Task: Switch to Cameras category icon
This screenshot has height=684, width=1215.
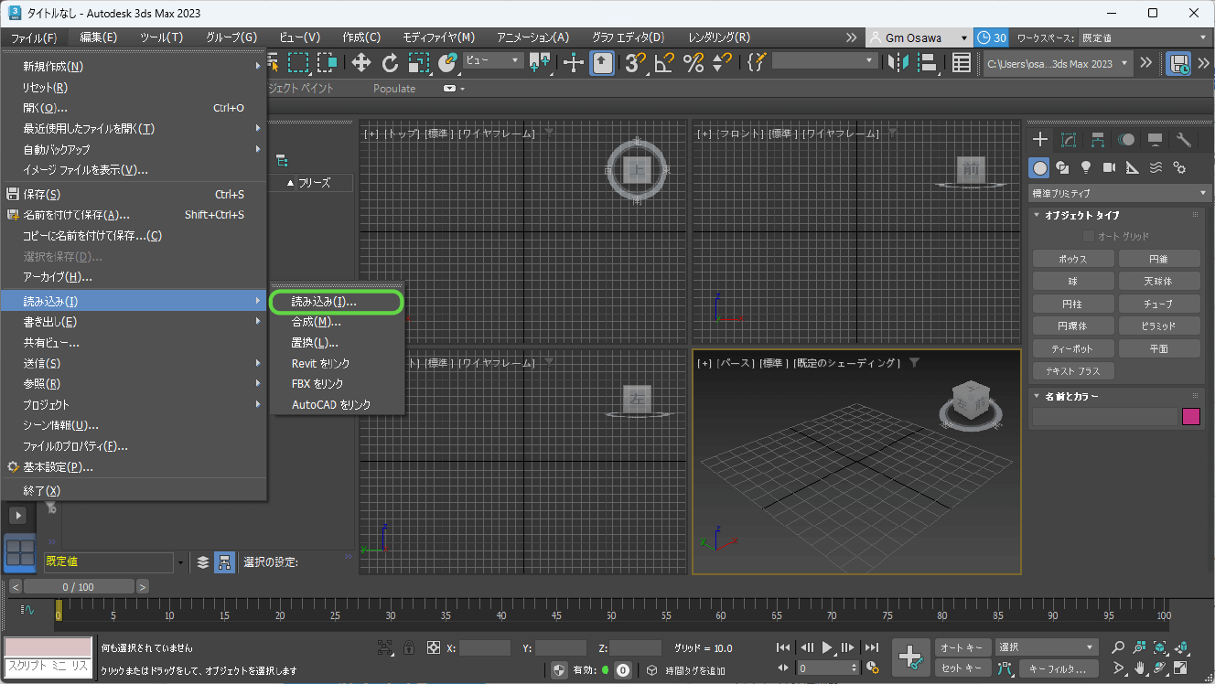Action: point(1109,167)
